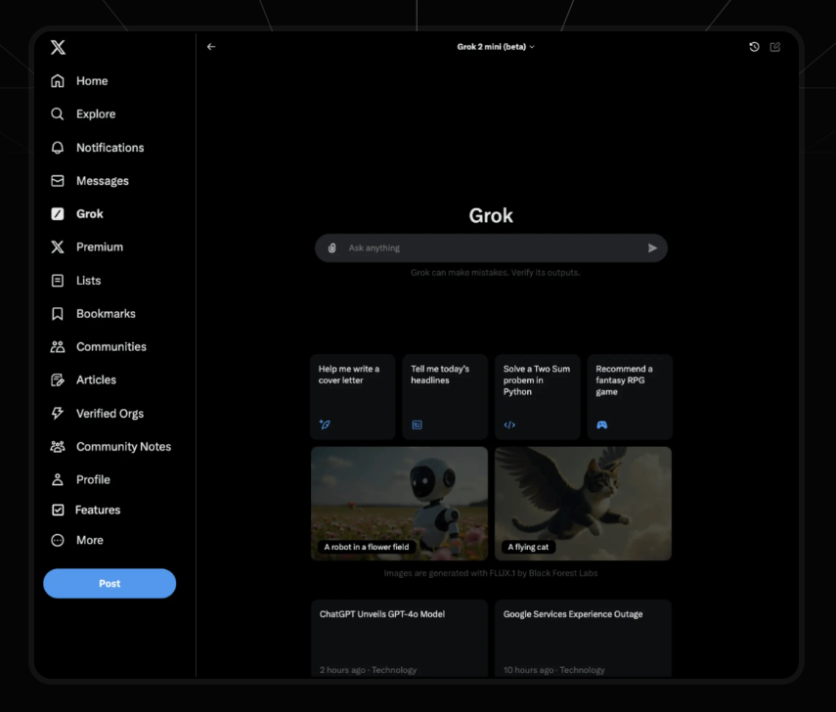Select "Solve a Two Sum" Python prompt

click(537, 396)
